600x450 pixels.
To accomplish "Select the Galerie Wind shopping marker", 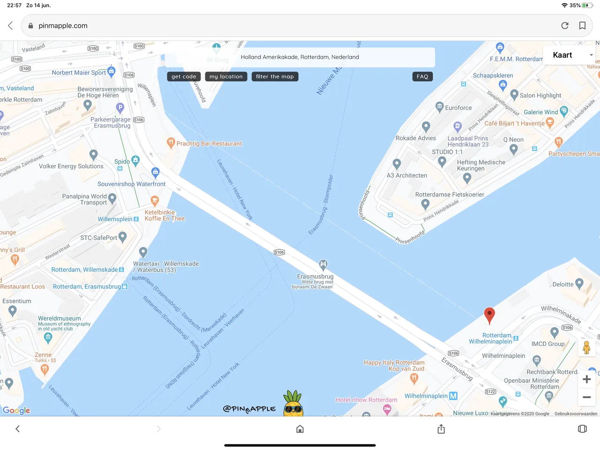I will [x=564, y=111].
